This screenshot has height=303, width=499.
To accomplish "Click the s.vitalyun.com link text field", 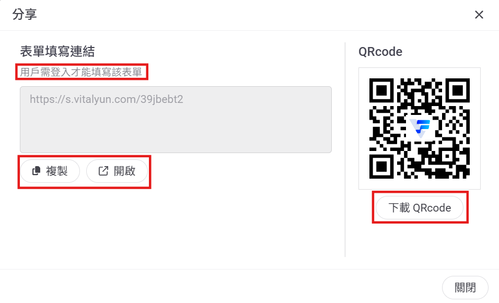I will click(176, 120).
